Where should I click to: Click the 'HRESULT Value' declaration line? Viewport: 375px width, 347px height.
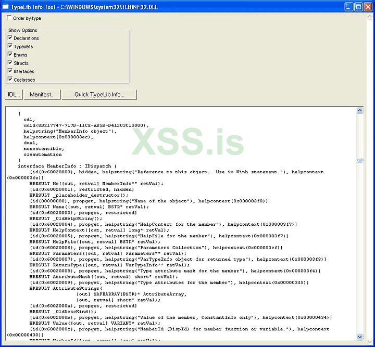[x=95, y=324]
